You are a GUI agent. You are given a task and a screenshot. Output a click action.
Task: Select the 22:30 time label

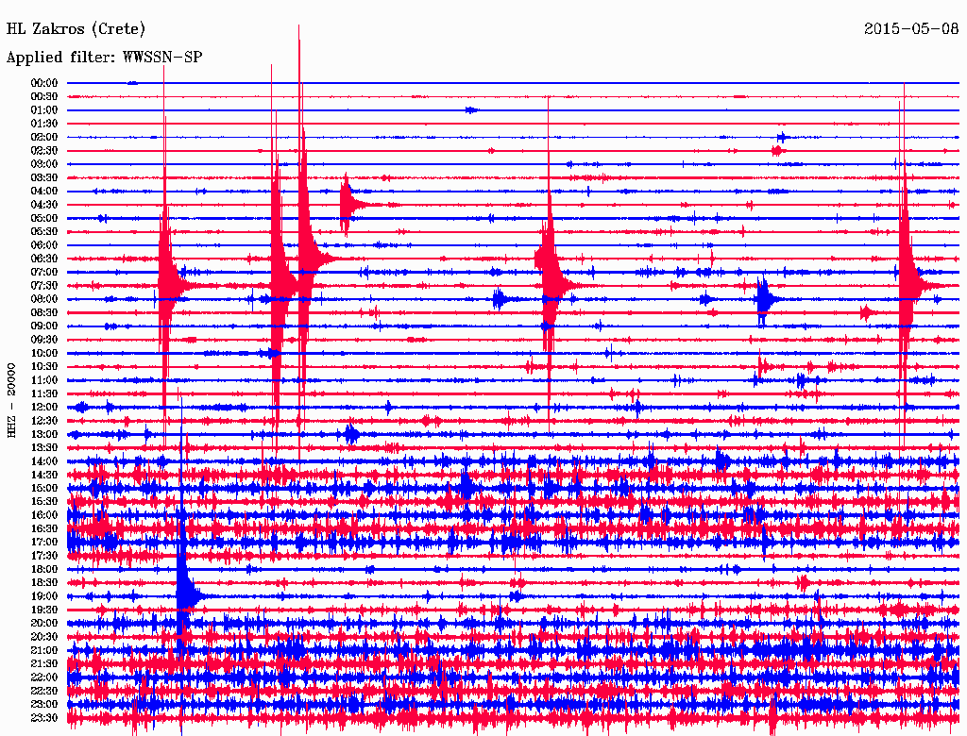click(44, 691)
